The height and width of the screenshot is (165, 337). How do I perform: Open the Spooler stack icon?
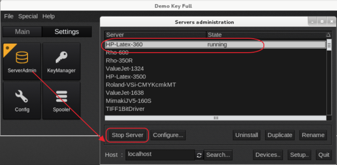coord(61,97)
